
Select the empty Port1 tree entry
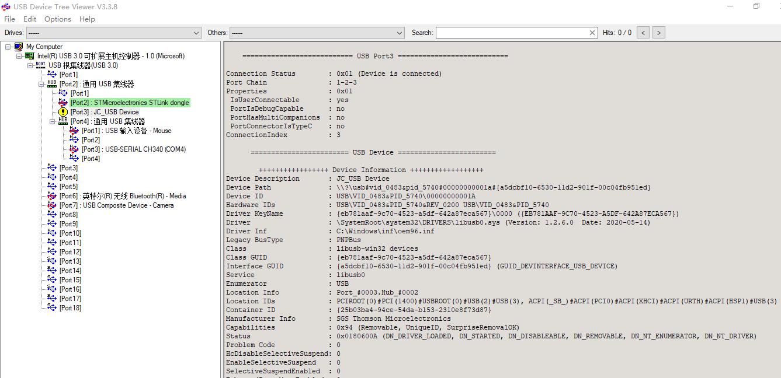(x=69, y=74)
